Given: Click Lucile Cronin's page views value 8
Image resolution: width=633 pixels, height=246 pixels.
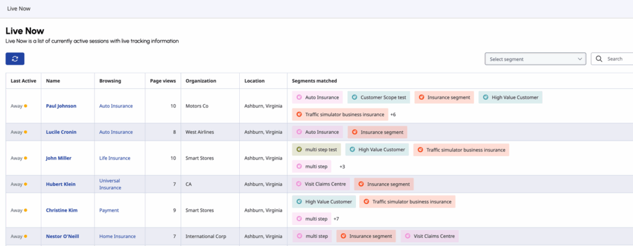Looking at the screenshot, I should click(174, 132).
